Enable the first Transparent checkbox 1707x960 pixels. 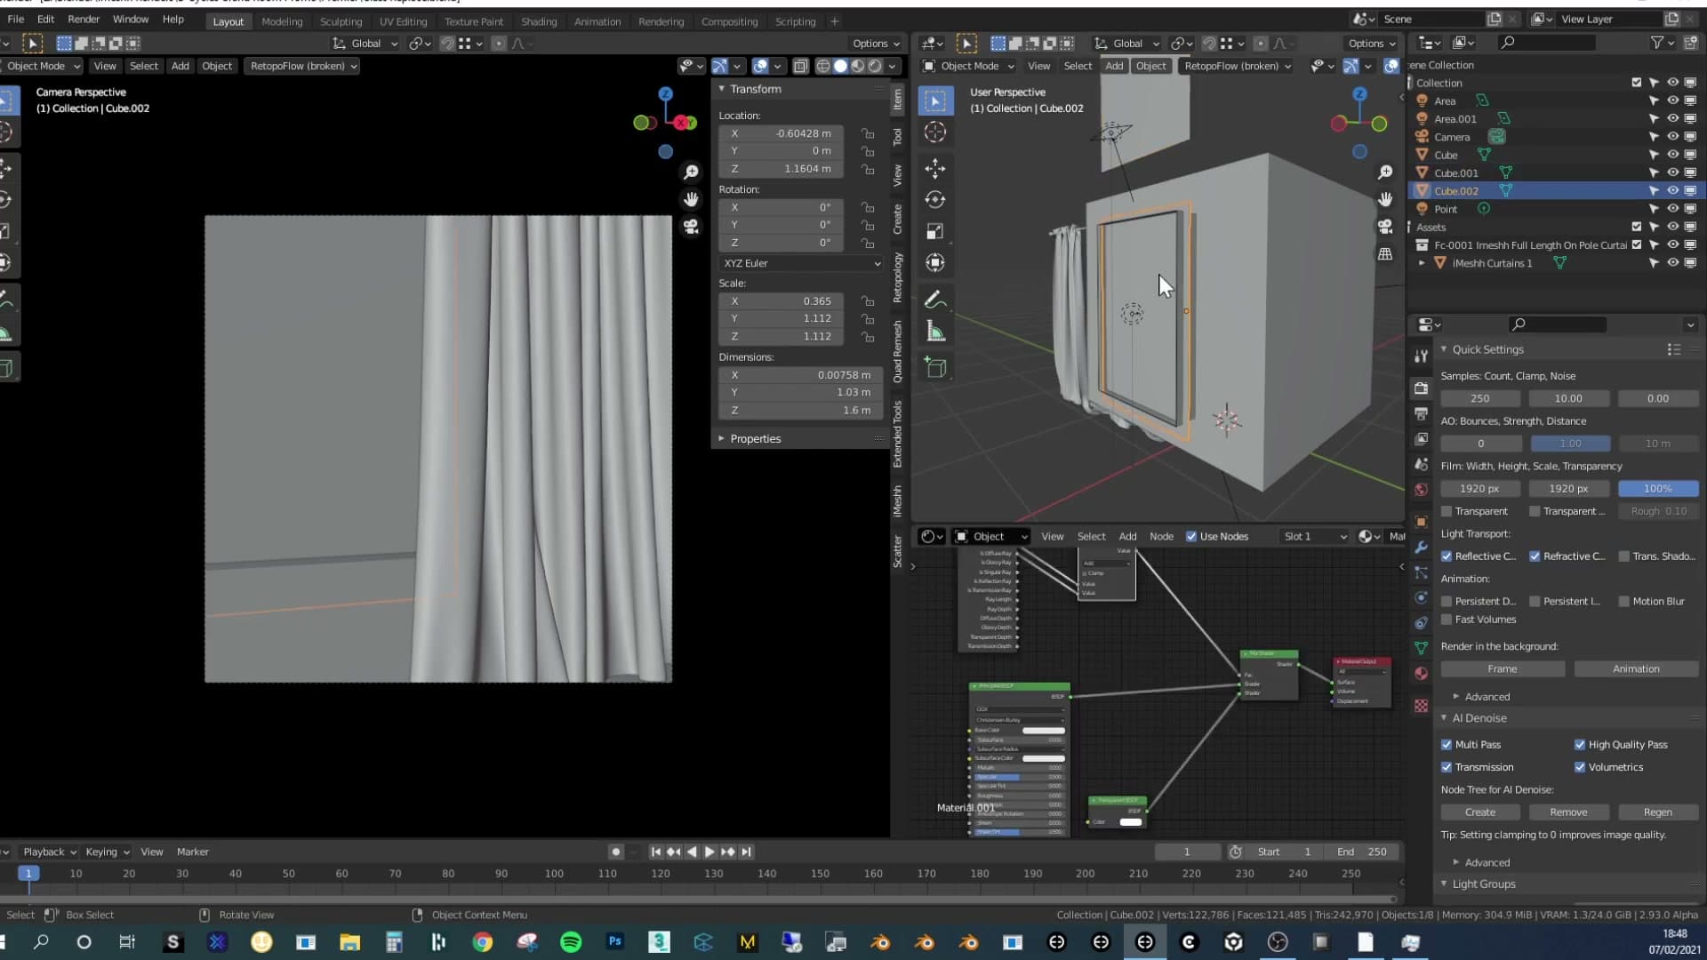[1447, 511]
